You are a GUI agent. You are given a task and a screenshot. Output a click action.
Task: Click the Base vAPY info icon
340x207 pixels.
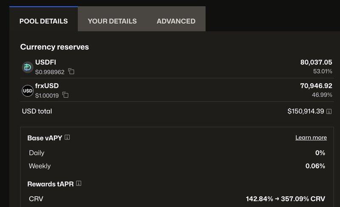click(x=67, y=138)
